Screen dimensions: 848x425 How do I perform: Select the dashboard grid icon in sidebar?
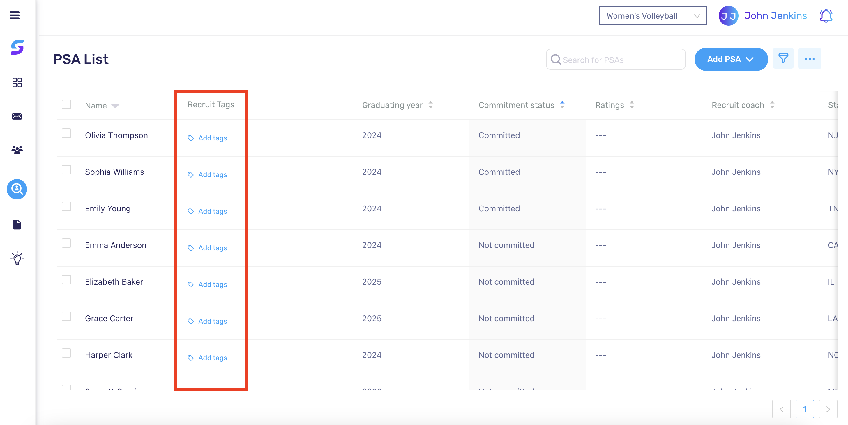17,83
